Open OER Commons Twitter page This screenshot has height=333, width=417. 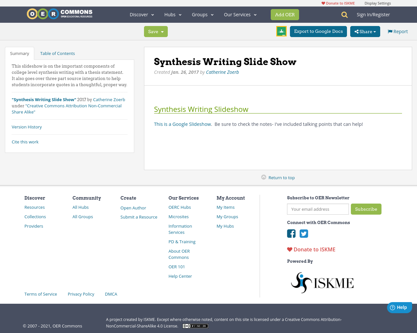click(304, 233)
